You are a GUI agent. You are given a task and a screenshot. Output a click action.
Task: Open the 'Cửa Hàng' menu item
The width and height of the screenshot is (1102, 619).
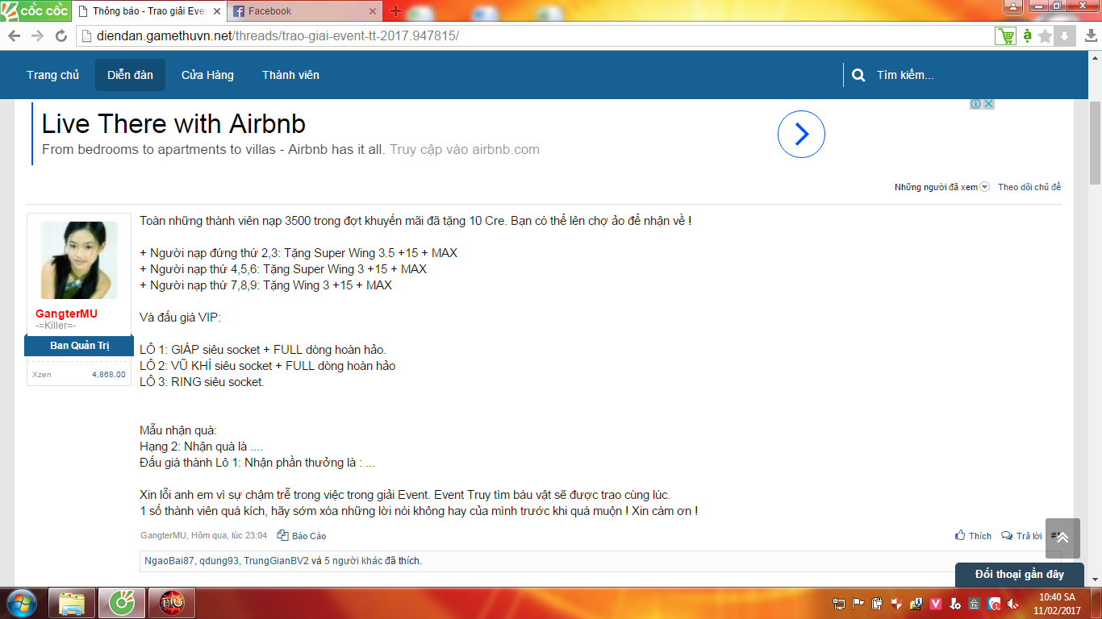tap(207, 75)
